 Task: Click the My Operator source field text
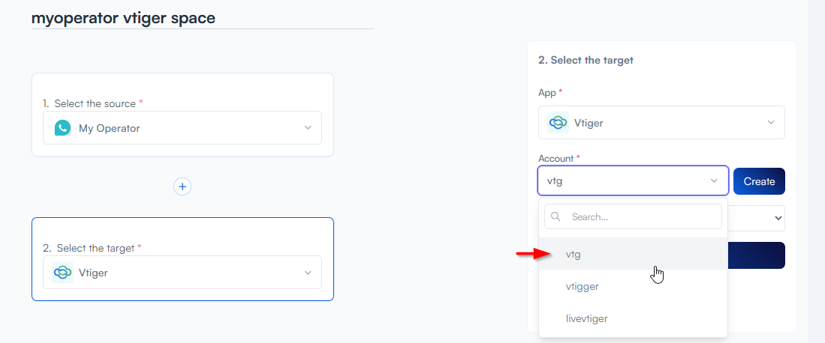pyautogui.click(x=110, y=128)
